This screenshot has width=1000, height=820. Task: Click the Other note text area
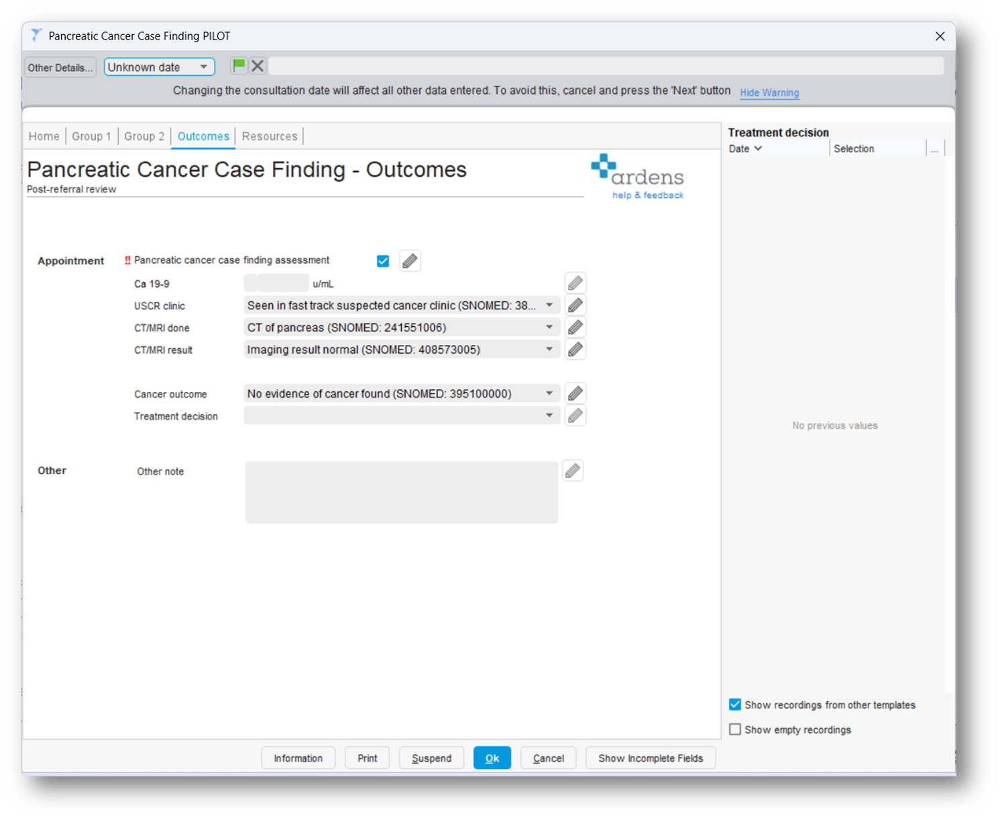pos(402,492)
